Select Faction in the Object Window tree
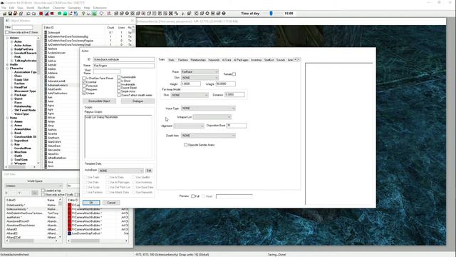The width and height of the screenshot is (456, 257). tap(19, 84)
